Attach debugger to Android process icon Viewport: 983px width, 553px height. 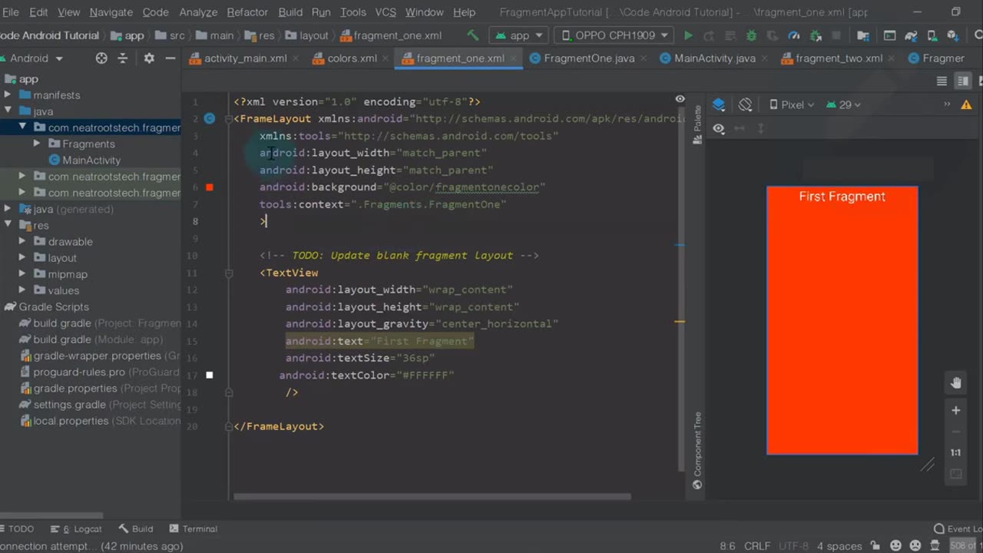(816, 35)
